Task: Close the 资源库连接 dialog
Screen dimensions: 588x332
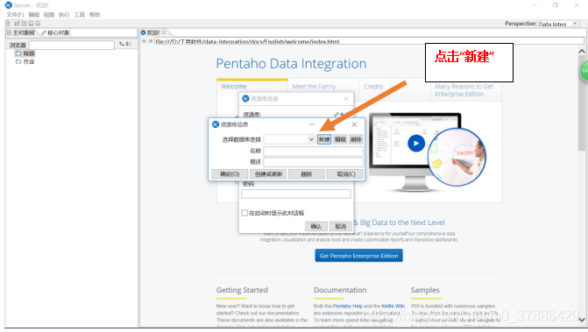Action: (346, 99)
